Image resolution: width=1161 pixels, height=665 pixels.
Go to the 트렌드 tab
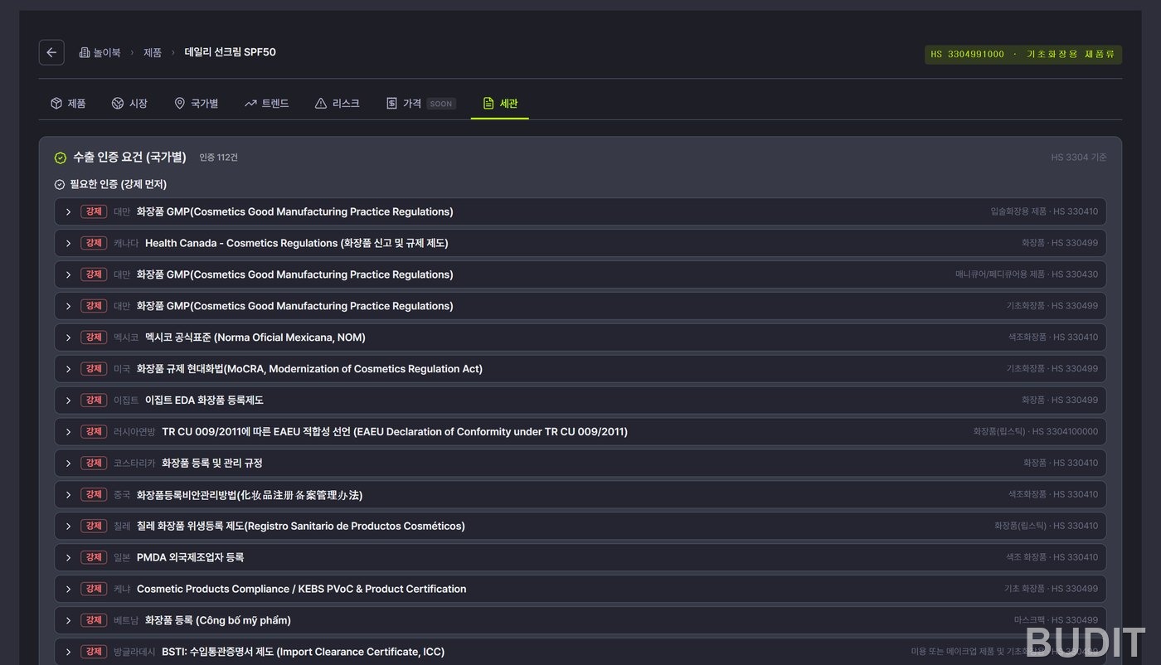pyautogui.click(x=266, y=104)
